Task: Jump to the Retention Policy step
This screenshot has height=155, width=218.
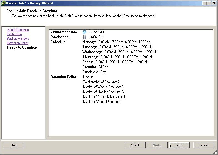Action: 18,43
